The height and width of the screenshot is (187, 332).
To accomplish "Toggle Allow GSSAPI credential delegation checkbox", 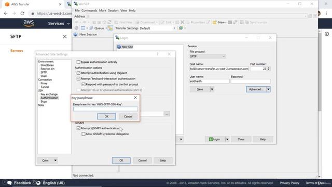I will 84,134.
